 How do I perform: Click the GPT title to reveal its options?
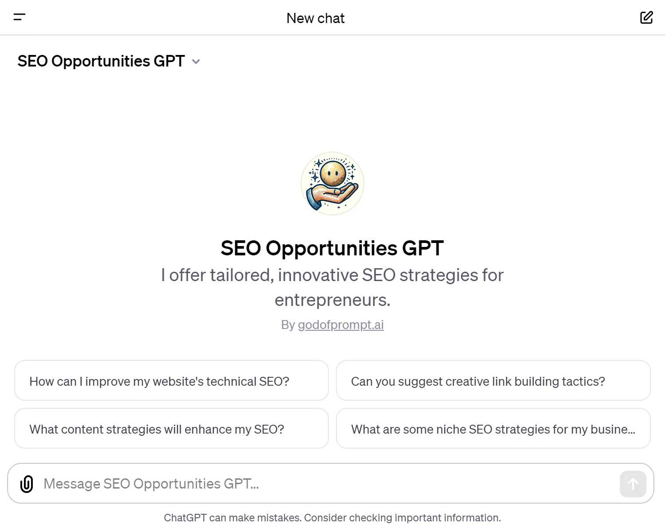101,61
